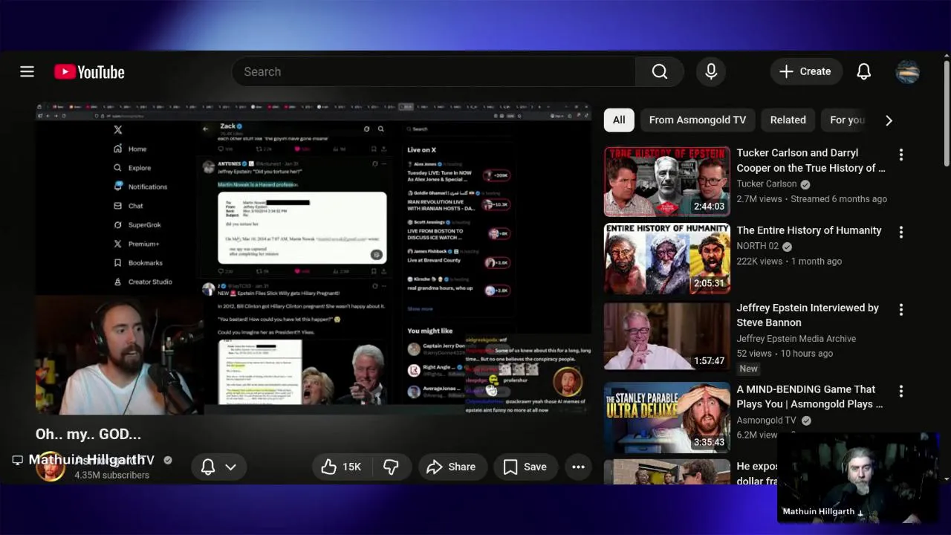This screenshot has height=535, width=951.
Task: Click the search magnifier button
Action: (660, 71)
